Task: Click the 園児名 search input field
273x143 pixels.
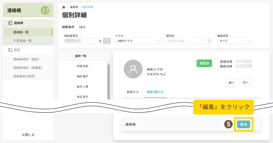Action: click(186, 41)
